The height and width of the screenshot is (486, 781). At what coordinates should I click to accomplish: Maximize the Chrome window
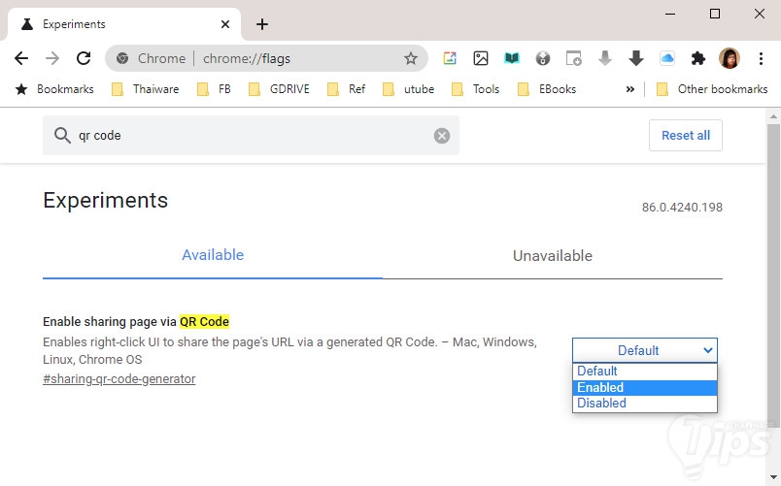coord(715,14)
